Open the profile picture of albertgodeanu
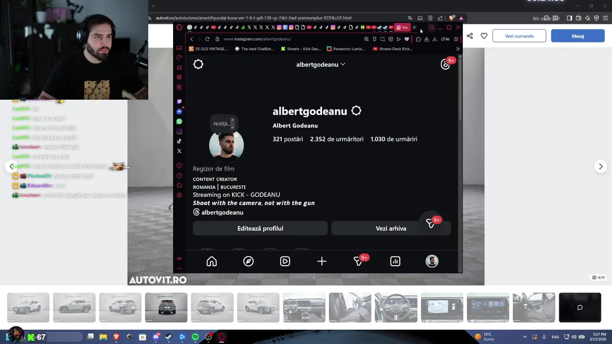 coord(226,145)
